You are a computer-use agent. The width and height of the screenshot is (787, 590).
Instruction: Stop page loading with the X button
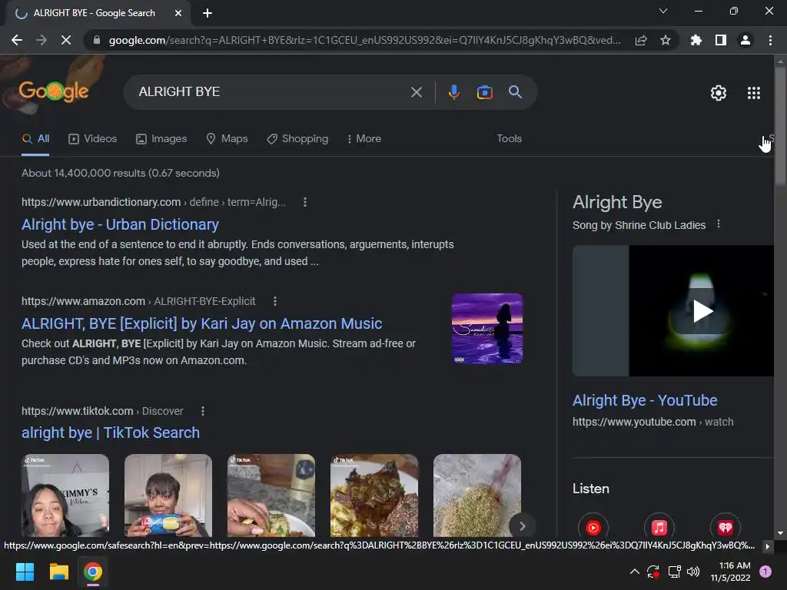(66, 40)
